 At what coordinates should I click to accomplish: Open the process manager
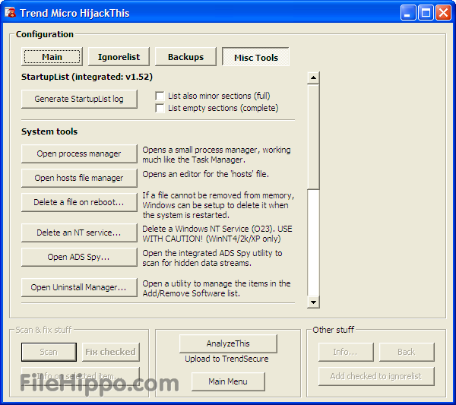click(x=79, y=153)
